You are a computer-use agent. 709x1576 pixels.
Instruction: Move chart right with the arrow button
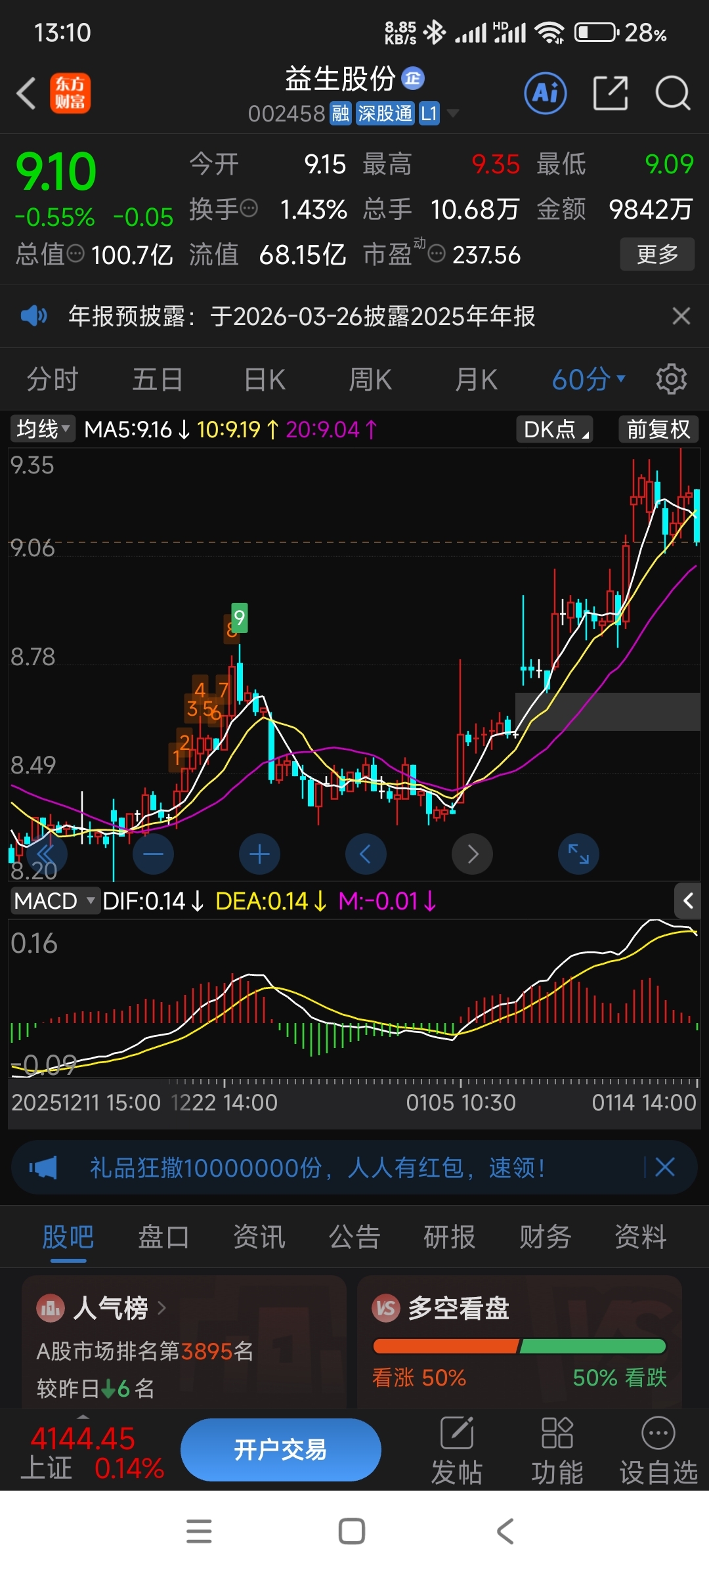pos(472,854)
